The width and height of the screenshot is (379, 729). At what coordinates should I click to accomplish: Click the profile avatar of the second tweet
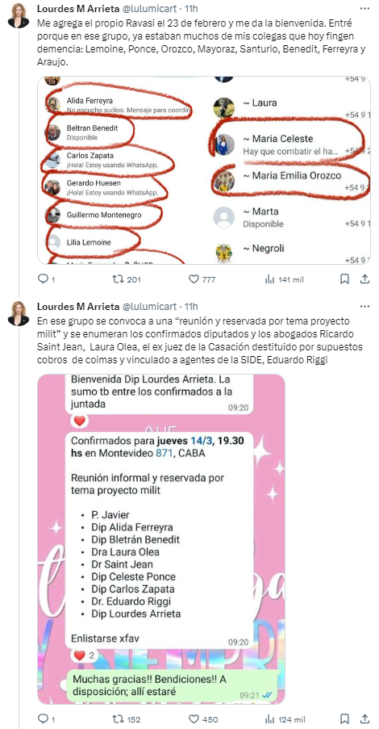pyautogui.click(x=19, y=313)
